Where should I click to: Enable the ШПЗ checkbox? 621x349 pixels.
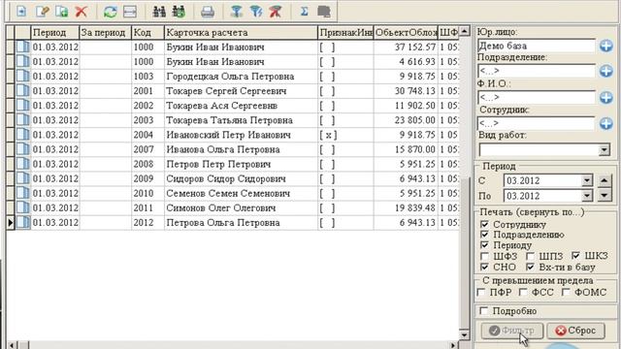coord(530,256)
